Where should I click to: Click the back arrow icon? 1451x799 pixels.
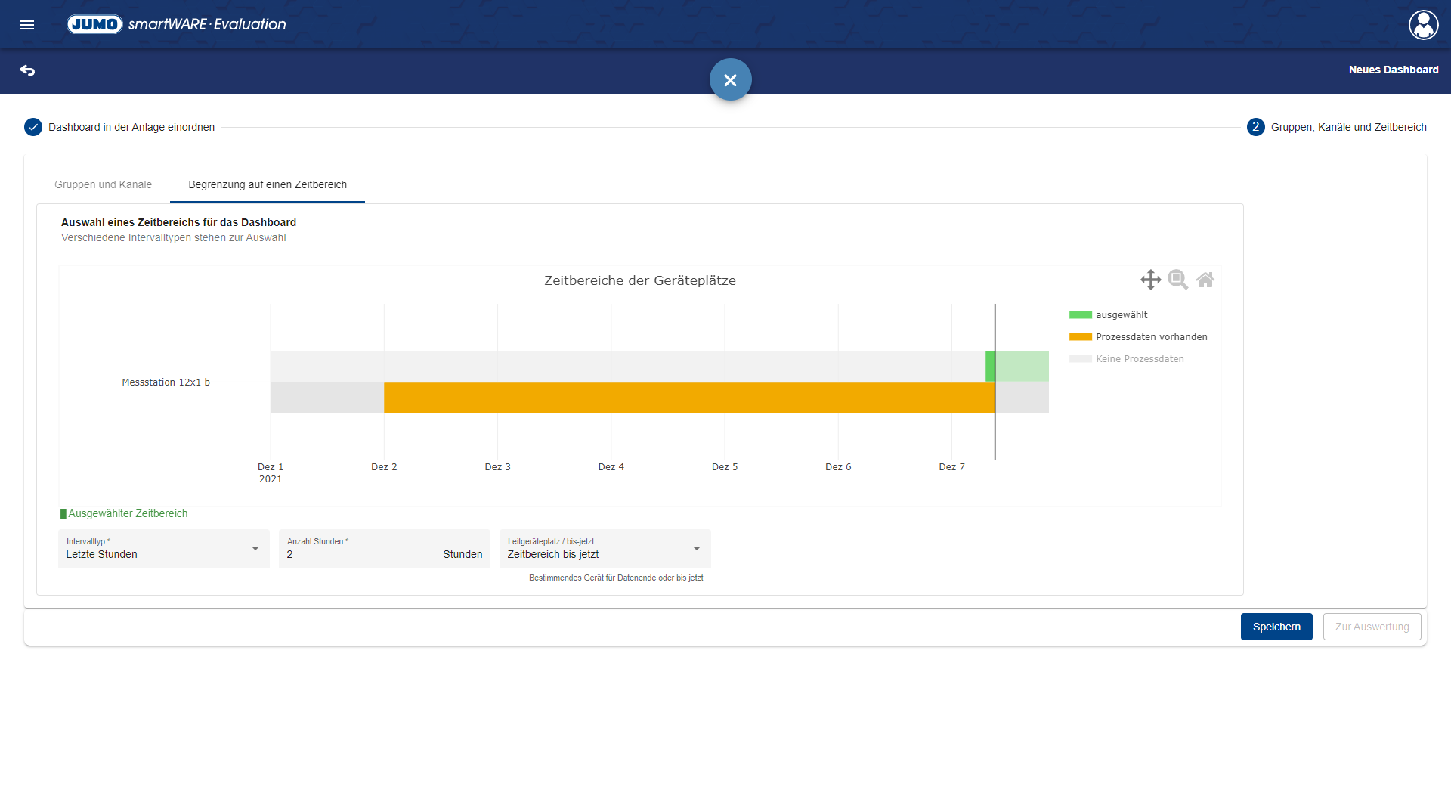click(27, 70)
